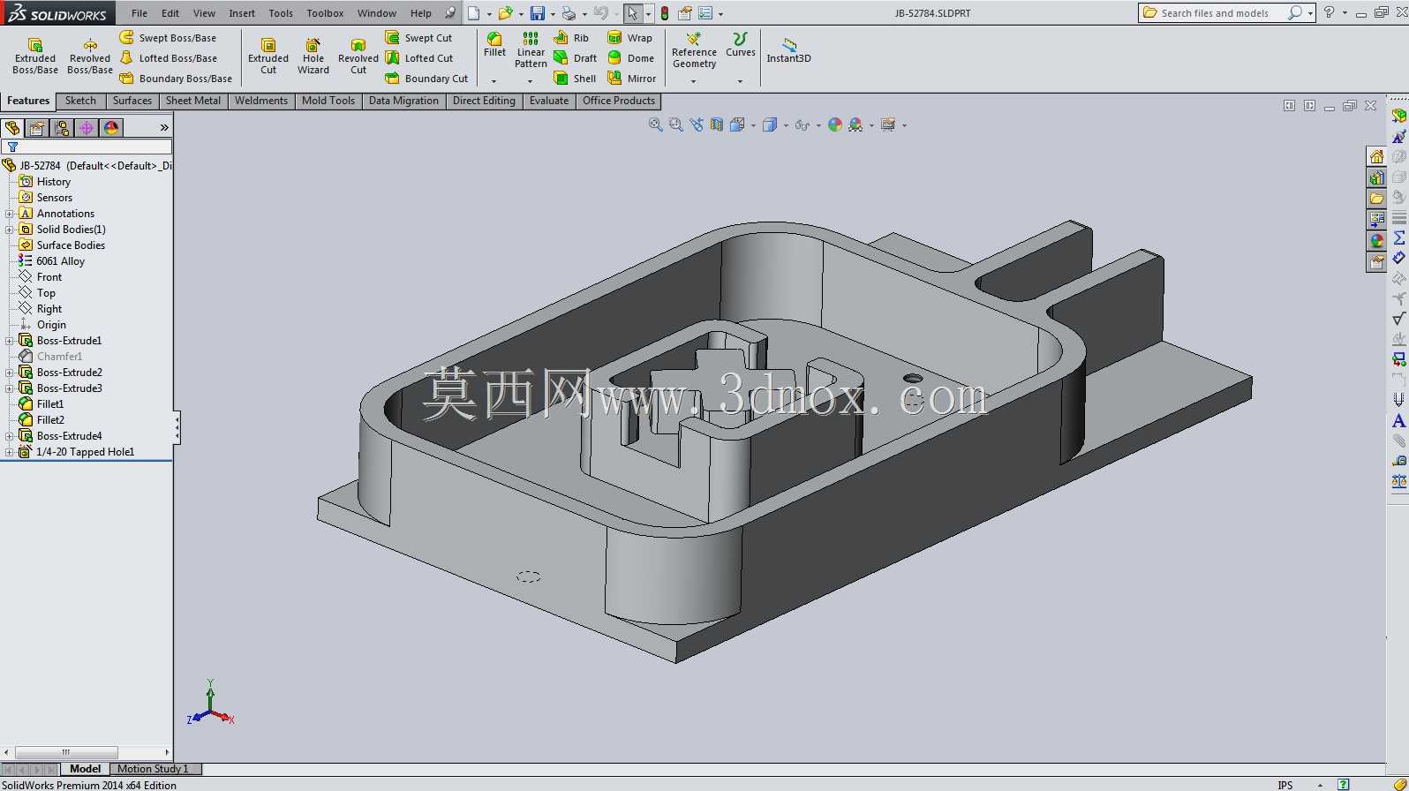Image resolution: width=1409 pixels, height=791 pixels.
Task: Click the feature tree filter field
Action: click(87, 147)
